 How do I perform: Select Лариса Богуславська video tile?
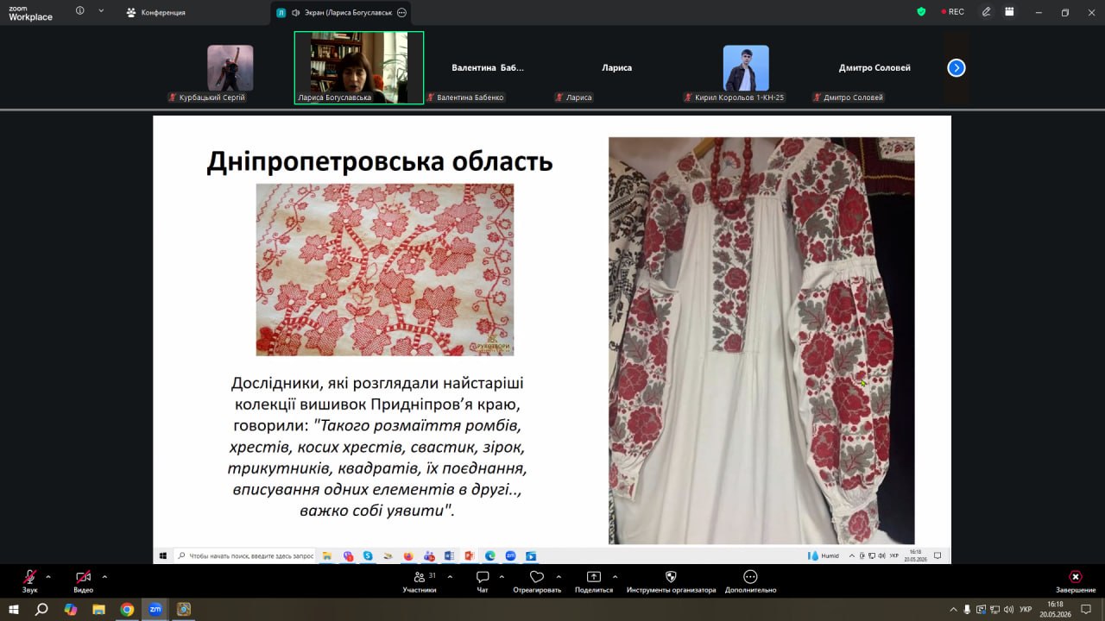click(x=359, y=68)
